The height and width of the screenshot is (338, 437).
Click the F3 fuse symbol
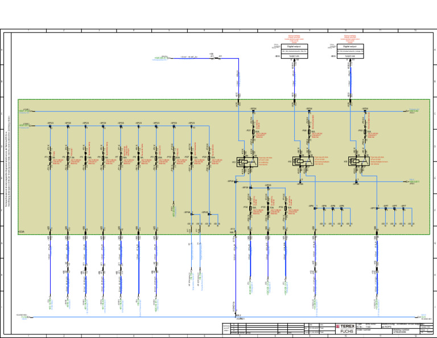[x=50, y=158]
